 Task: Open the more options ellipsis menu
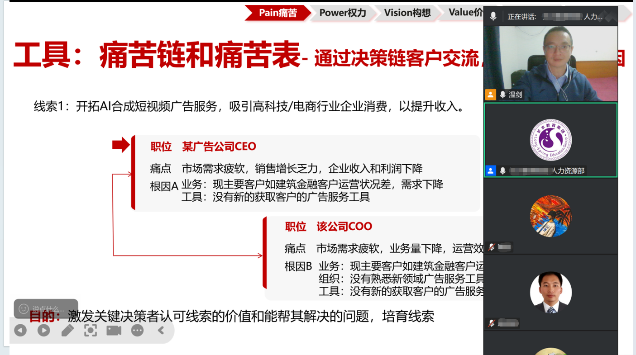(138, 331)
